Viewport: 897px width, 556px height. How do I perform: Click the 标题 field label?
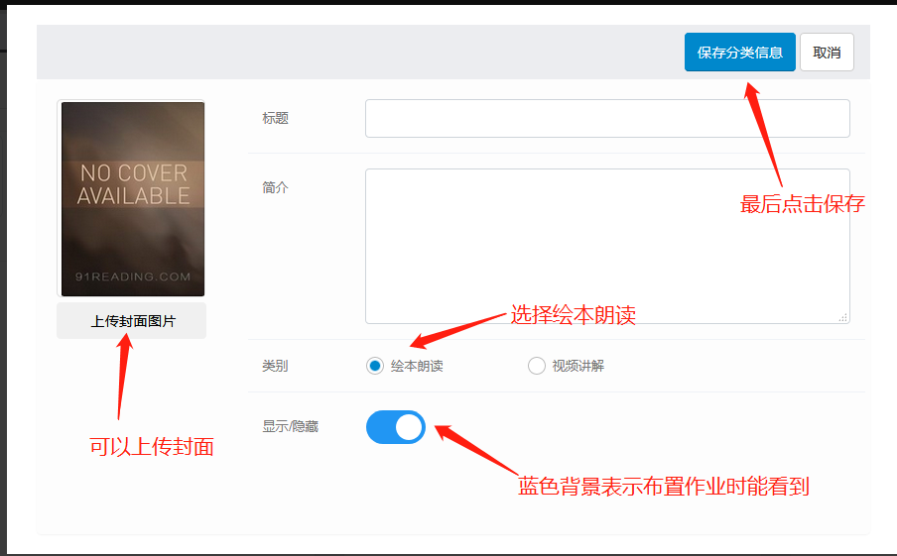pos(275,118)
